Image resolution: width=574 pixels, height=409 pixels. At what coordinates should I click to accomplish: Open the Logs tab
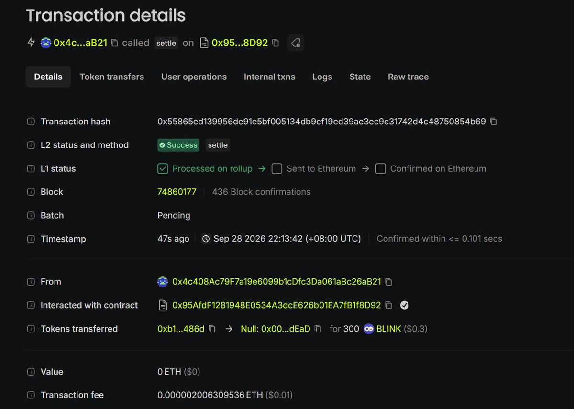click(322, 77)
